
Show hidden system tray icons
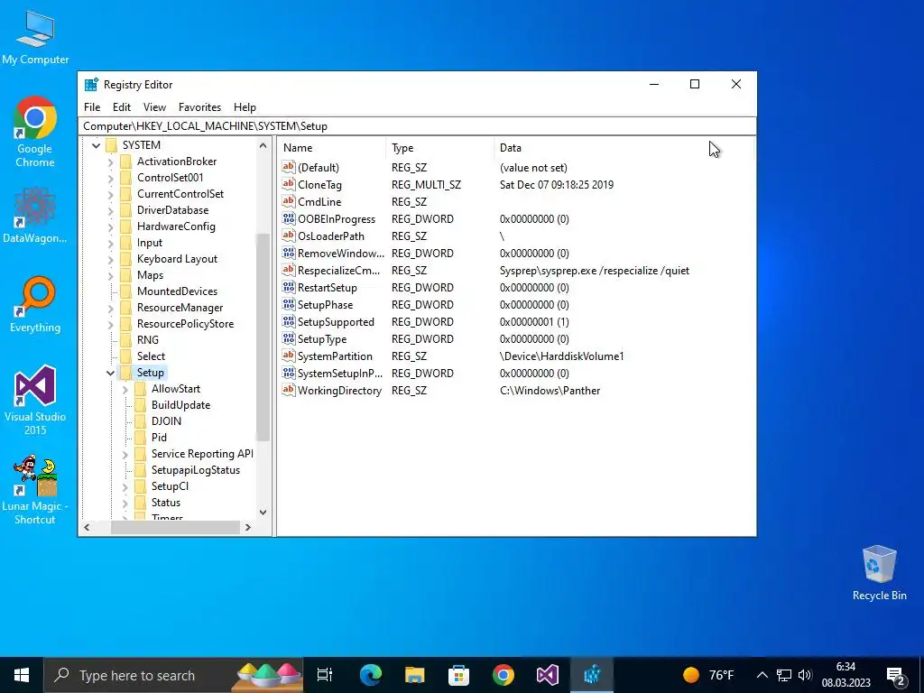[x=762, y=675]
